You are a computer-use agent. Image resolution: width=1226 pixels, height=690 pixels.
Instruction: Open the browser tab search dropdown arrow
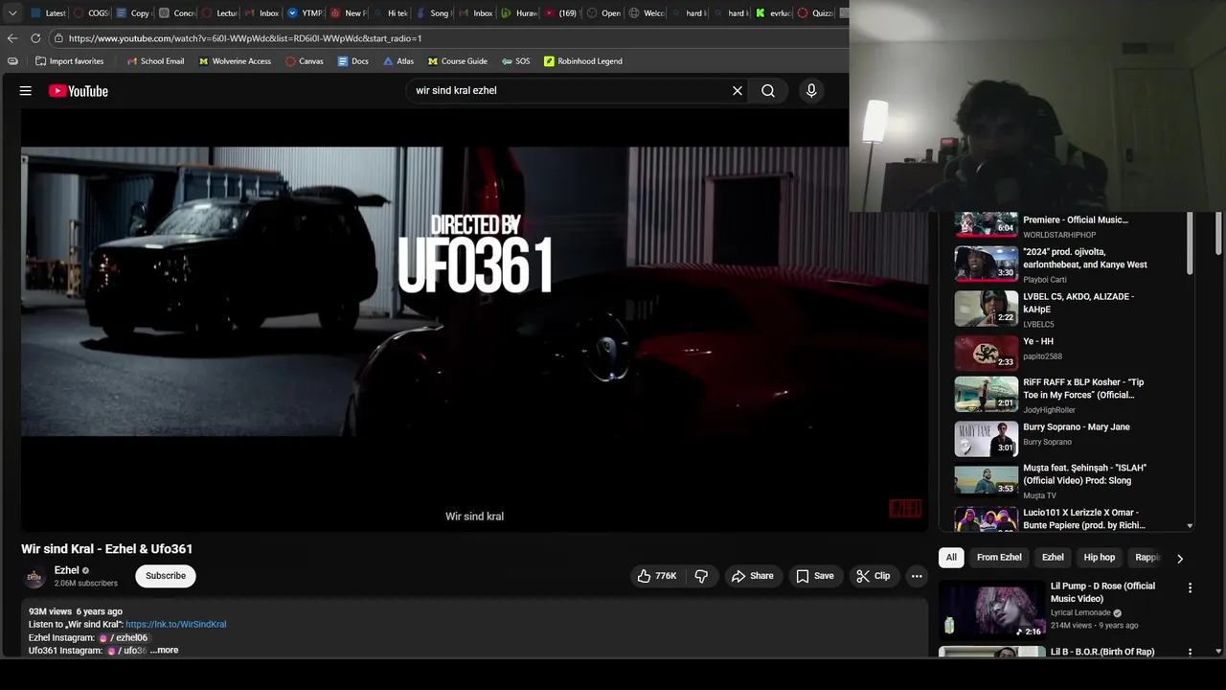coord(12,13)
